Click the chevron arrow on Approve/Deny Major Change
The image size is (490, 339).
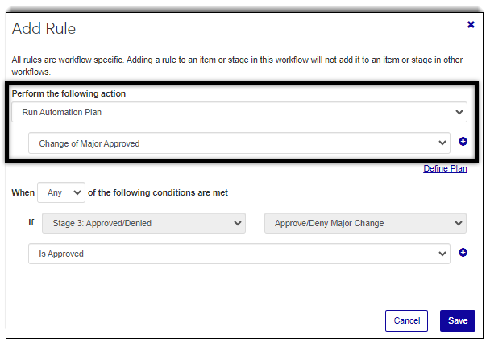459,223
